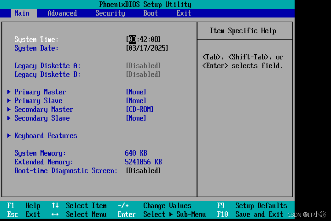Open the Advanced menu tab
Image resolution: width=331 pixels, height=221 pixels.
(x=62, y=13)
